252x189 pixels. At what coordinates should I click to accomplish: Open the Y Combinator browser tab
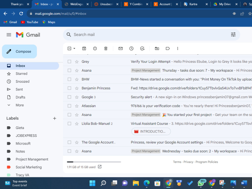pyautogui.click(x=136, y=4)
